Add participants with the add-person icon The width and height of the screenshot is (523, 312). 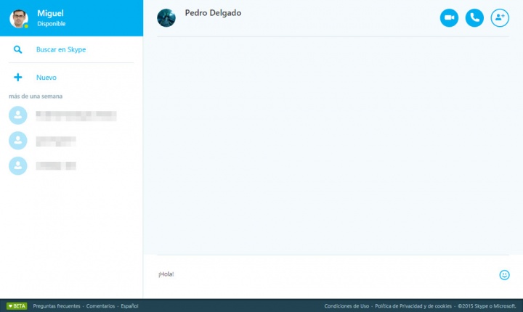[500, 17]
